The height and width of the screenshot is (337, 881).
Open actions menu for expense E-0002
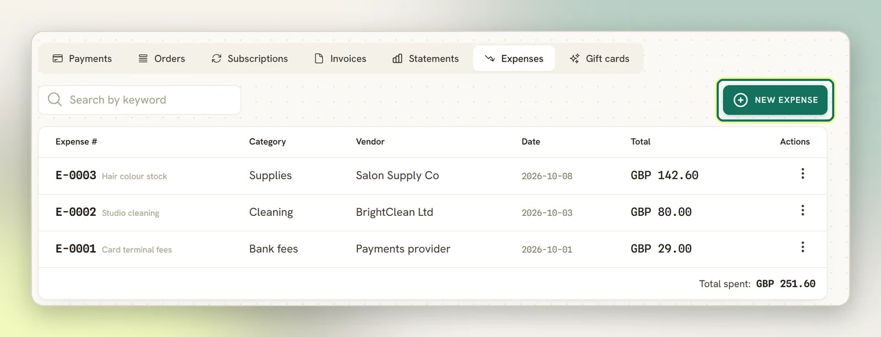(x=803, y=210)
